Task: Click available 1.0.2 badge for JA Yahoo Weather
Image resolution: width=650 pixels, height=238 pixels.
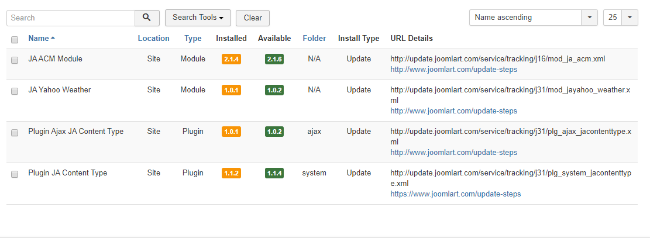Action: tap(274, 91)
